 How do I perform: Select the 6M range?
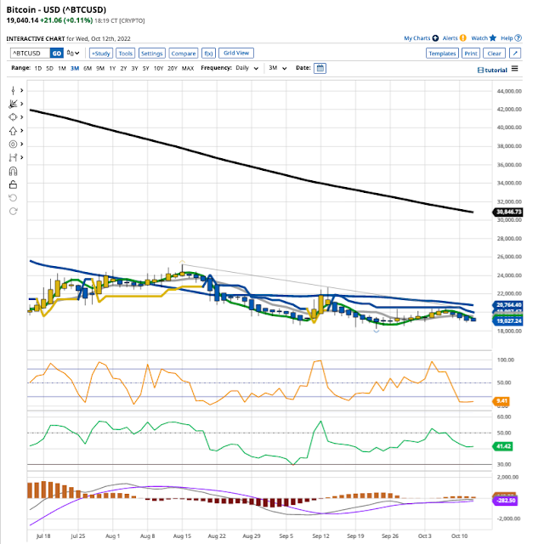pos(88,68)
